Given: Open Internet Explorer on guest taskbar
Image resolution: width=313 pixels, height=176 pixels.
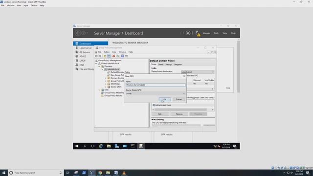Looking at the screenshot, I should click(x=101, y=146).
